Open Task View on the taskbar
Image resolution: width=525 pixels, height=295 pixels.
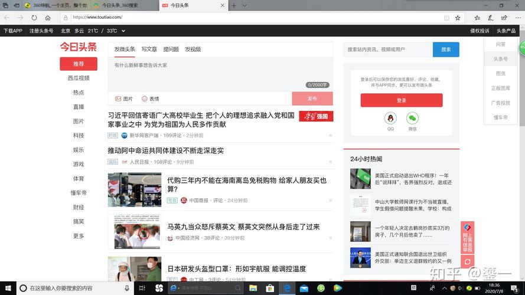[x=142, y=288]
